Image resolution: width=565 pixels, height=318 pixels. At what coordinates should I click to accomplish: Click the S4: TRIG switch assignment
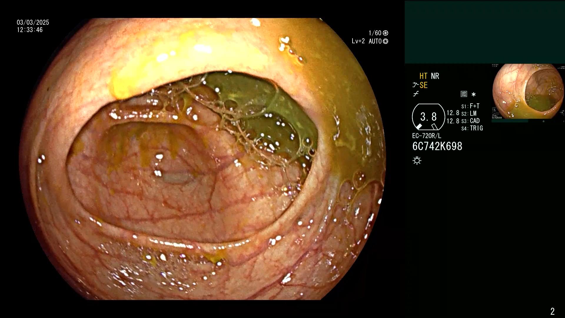(x=472, y=128)
